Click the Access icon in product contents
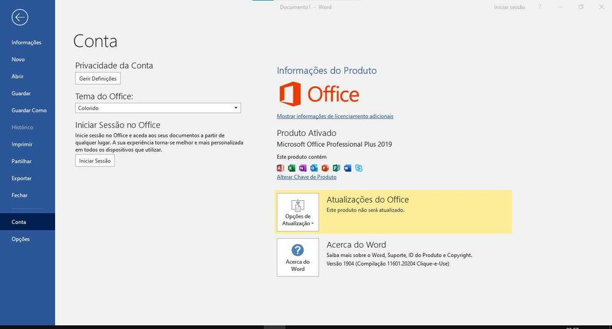 point(280,168)
